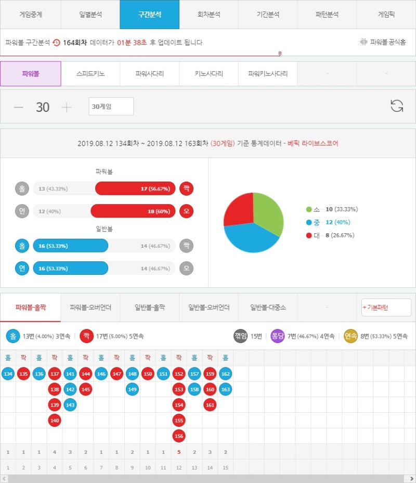
Task: Open the 회차분석 tab
Action: click(x=209, y=15)
